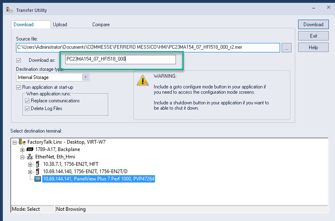335x221 pixels.
Task: Uncheck Run application at start-up
Action: [x=19, y=87]
